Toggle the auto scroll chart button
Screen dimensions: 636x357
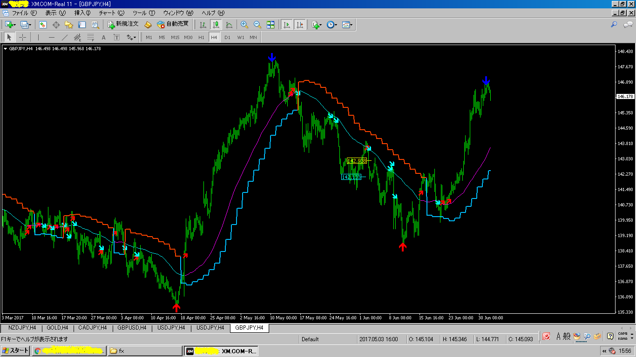286,25
